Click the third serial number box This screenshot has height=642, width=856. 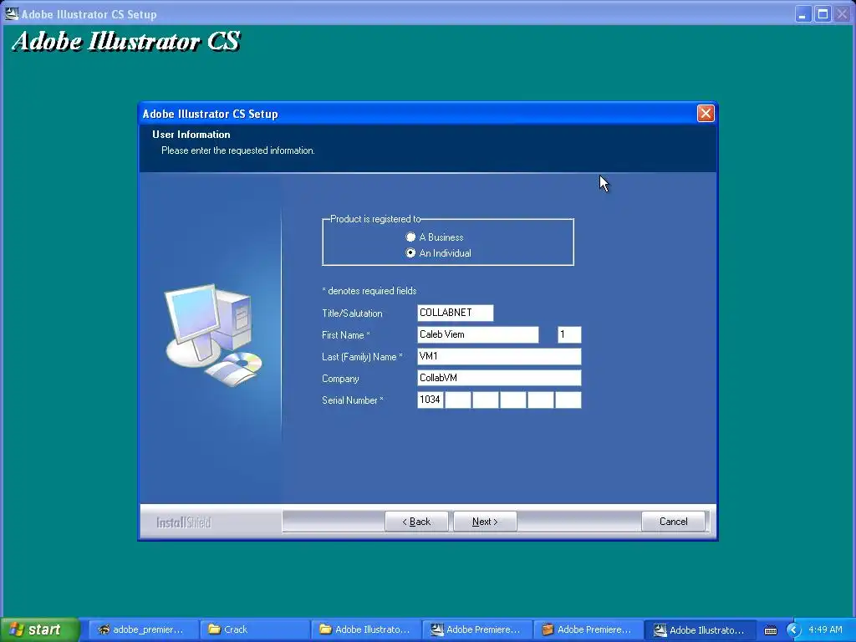click(x=486, y=400)
